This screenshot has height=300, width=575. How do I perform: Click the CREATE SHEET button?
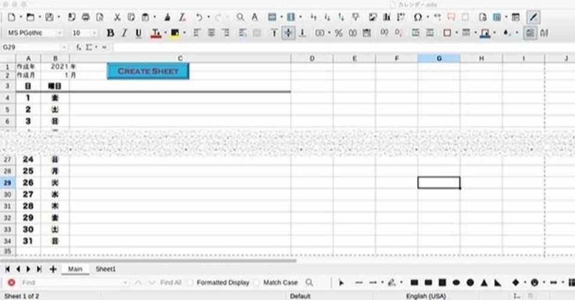click(148, 71)
